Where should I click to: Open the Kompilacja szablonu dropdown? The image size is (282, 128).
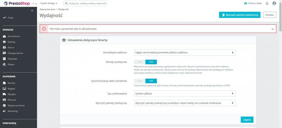point(185,52)
